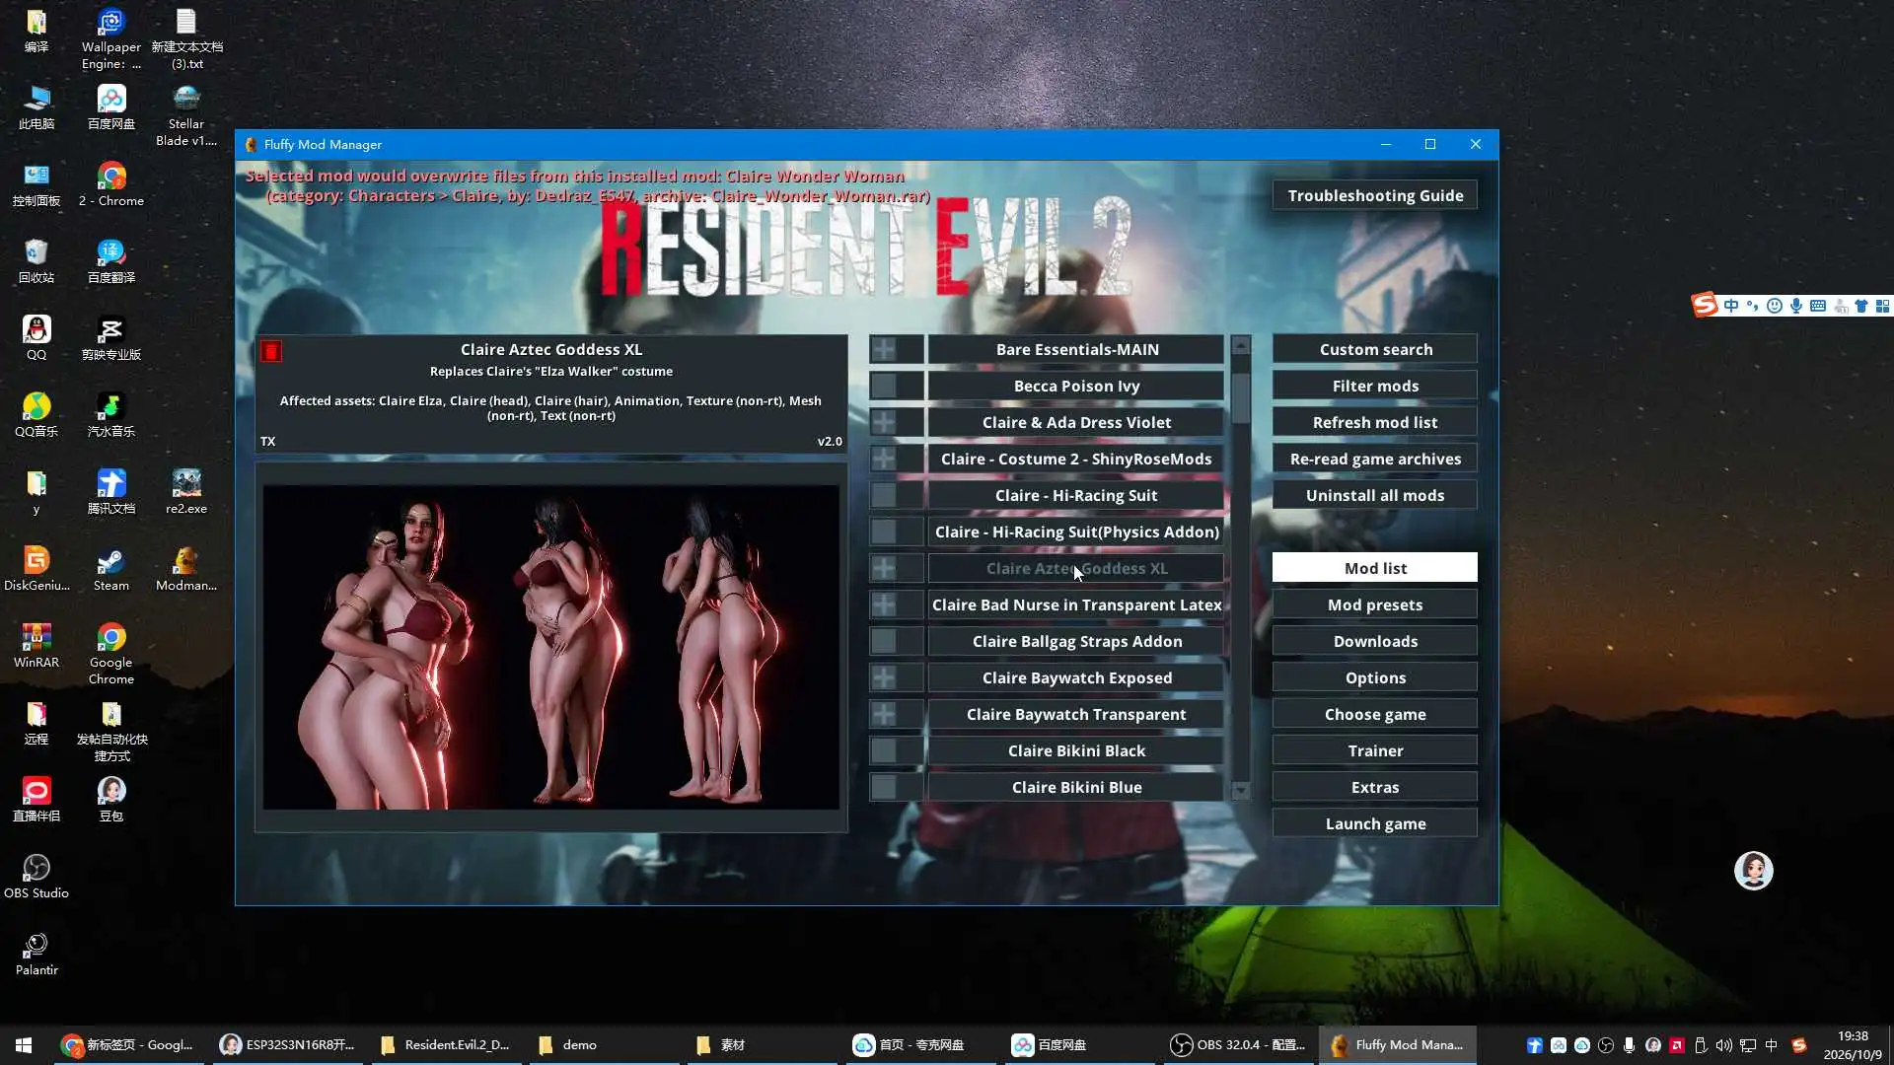The image size is (1894, 1065).
Task: Select the Claire Bad Nurse in Transparent Latex mod
Action: click(1076, 604)
